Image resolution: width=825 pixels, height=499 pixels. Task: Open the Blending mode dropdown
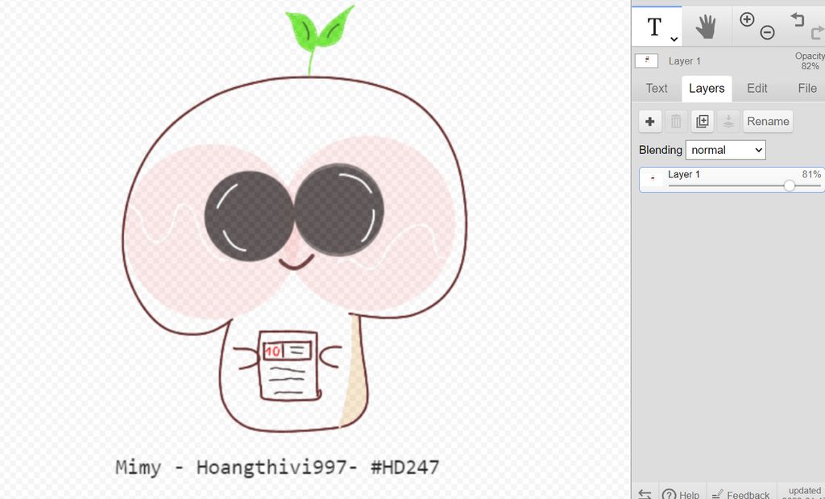[726, 150]
